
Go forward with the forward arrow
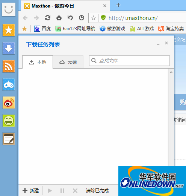(36, 18)
